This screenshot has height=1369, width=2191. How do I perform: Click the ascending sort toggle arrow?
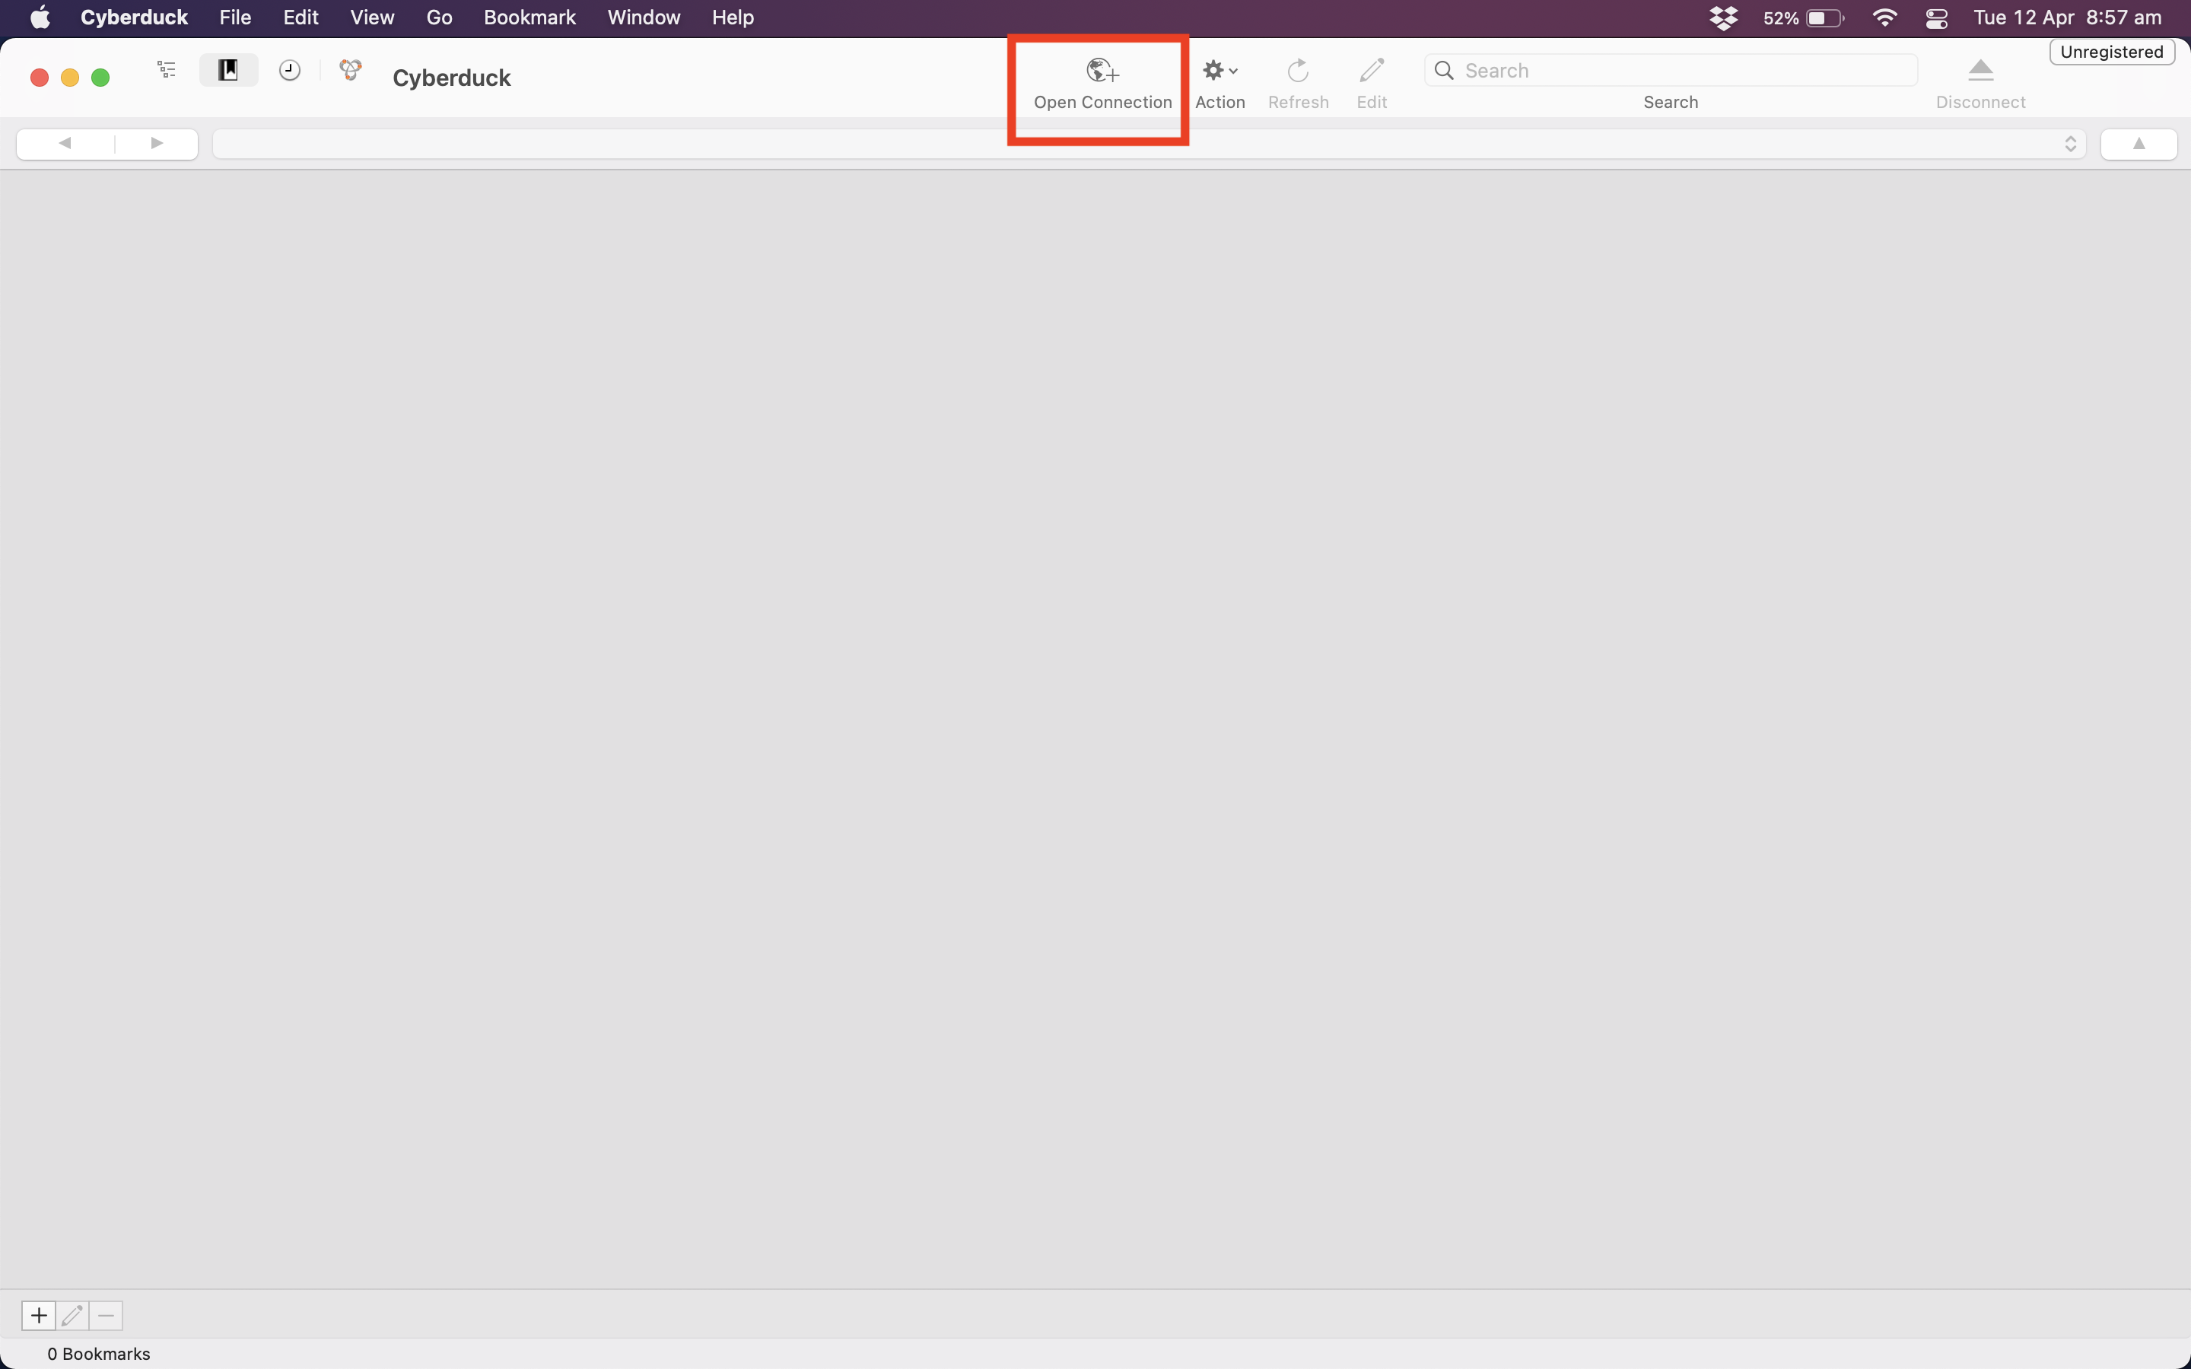click(x=2139, y=142)
